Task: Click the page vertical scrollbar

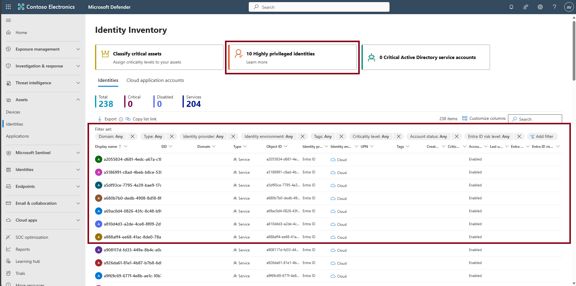Action: tap(574, 51)
